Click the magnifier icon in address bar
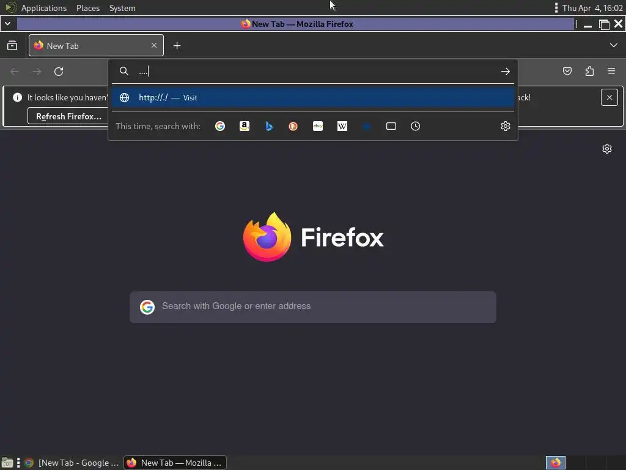Viewport: 626px width, 470px height. (x=124, y=71)
